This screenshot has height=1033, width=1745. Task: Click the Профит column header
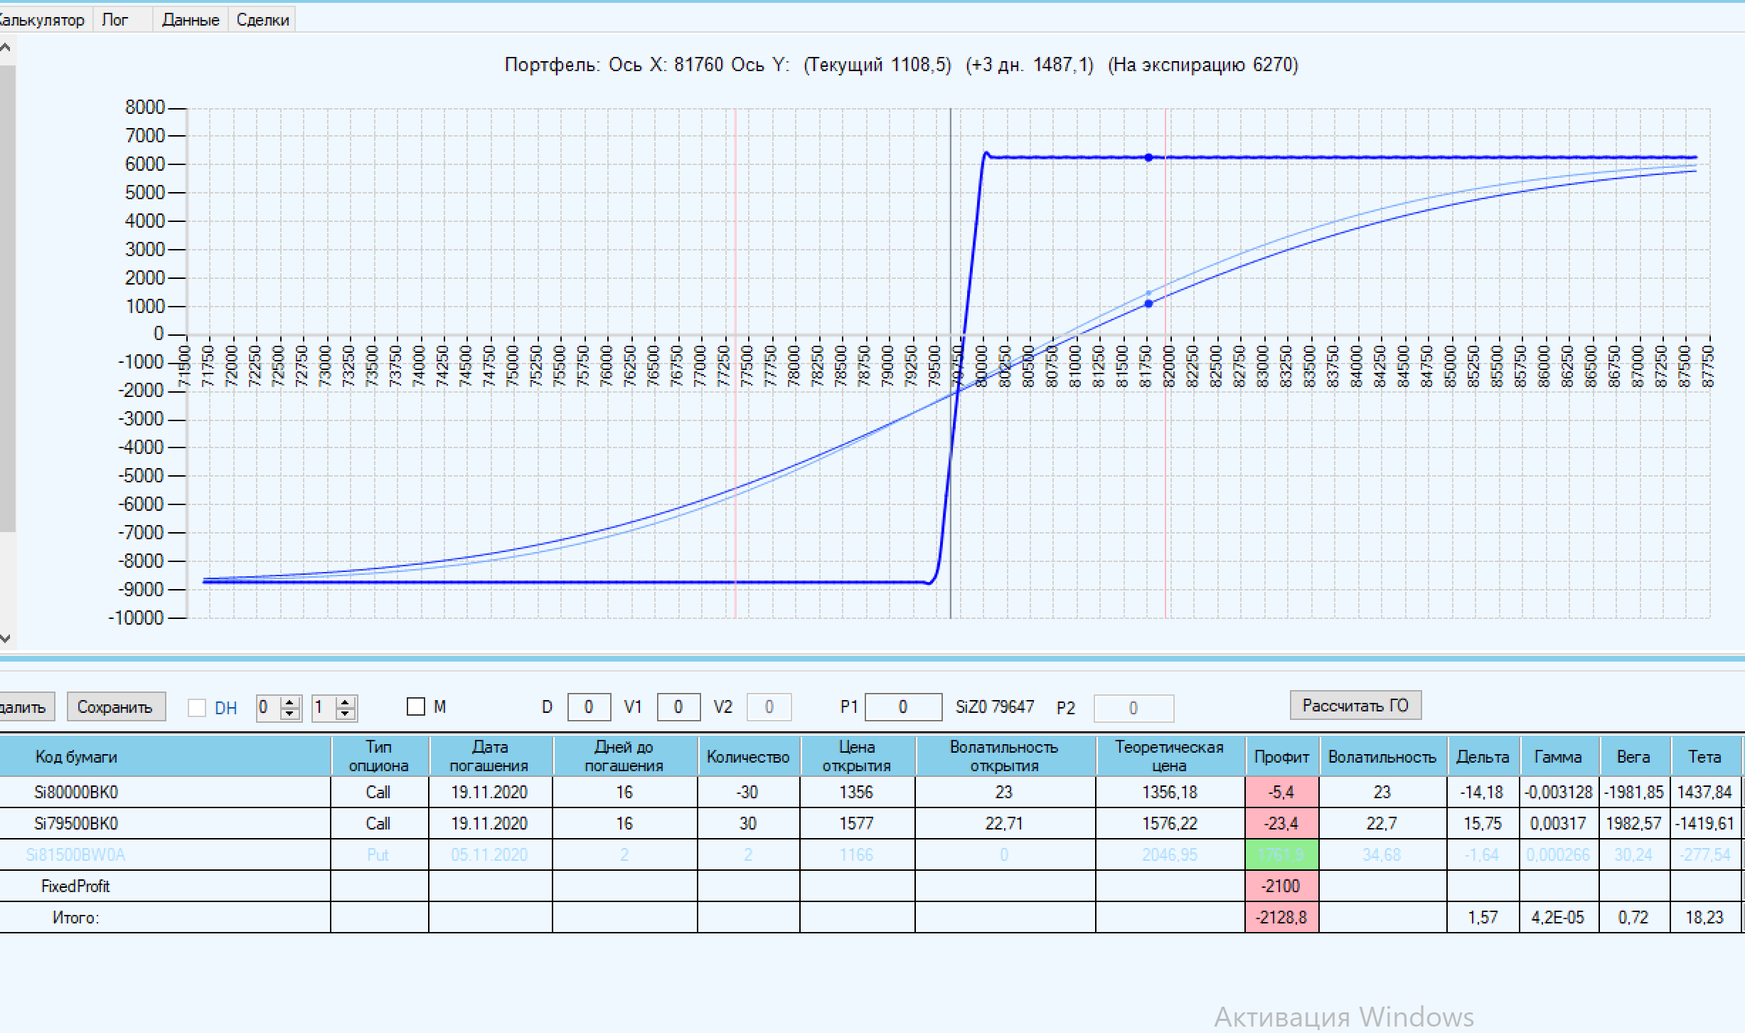1281,757
